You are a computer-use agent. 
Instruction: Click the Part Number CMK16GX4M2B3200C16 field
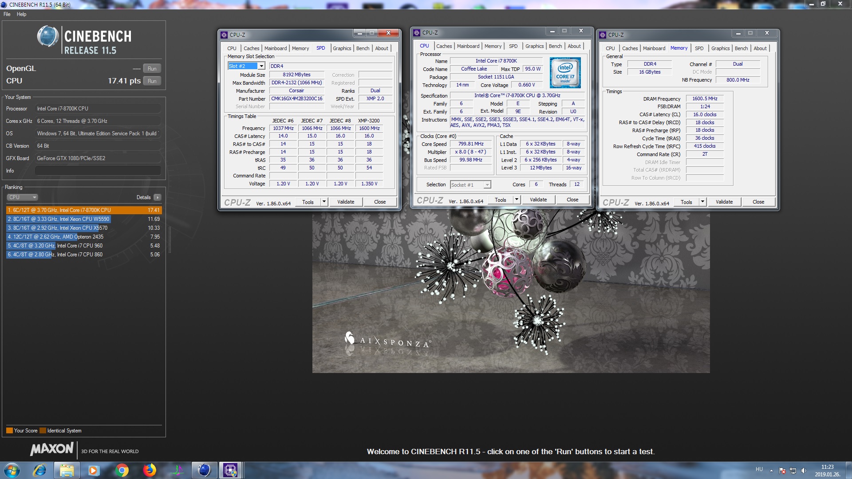pyautogui.click(x=297, y=99)
